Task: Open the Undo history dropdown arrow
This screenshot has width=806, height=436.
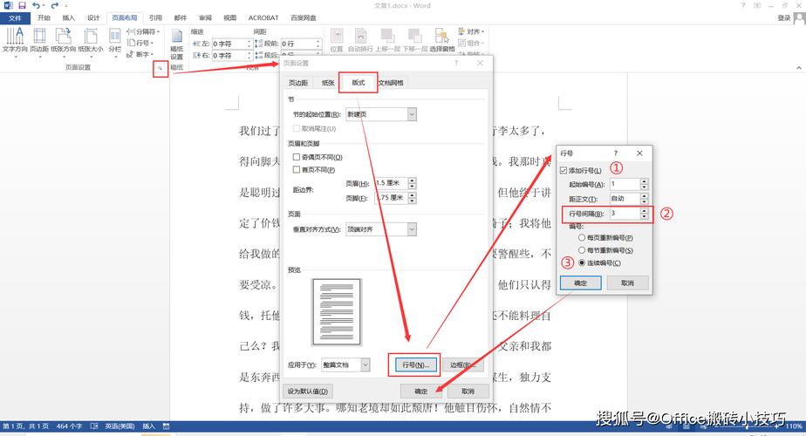Action: pos(44,6)
